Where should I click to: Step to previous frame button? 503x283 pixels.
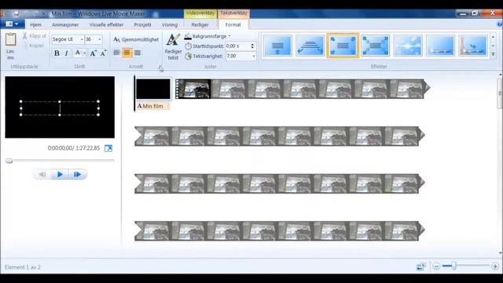42,175
